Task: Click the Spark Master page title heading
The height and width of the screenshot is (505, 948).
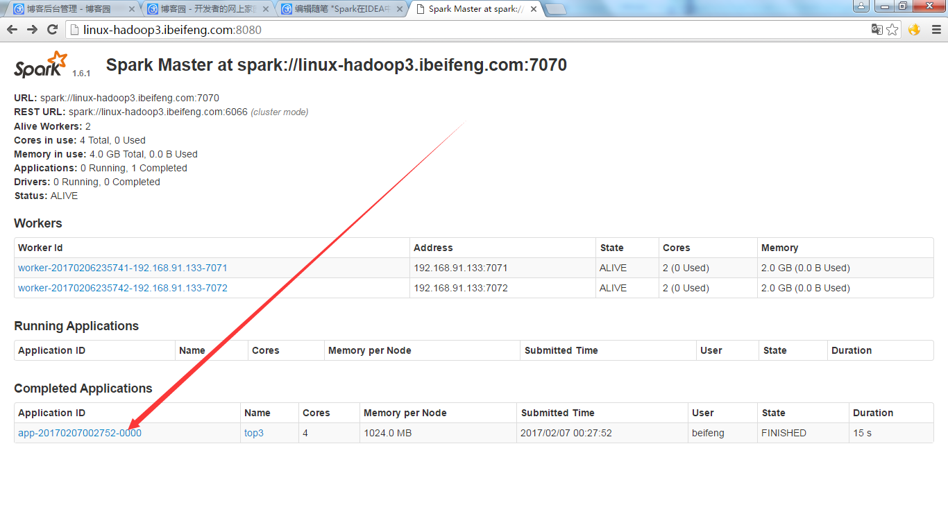Action: pyautogui.click(x=337, y=65)
